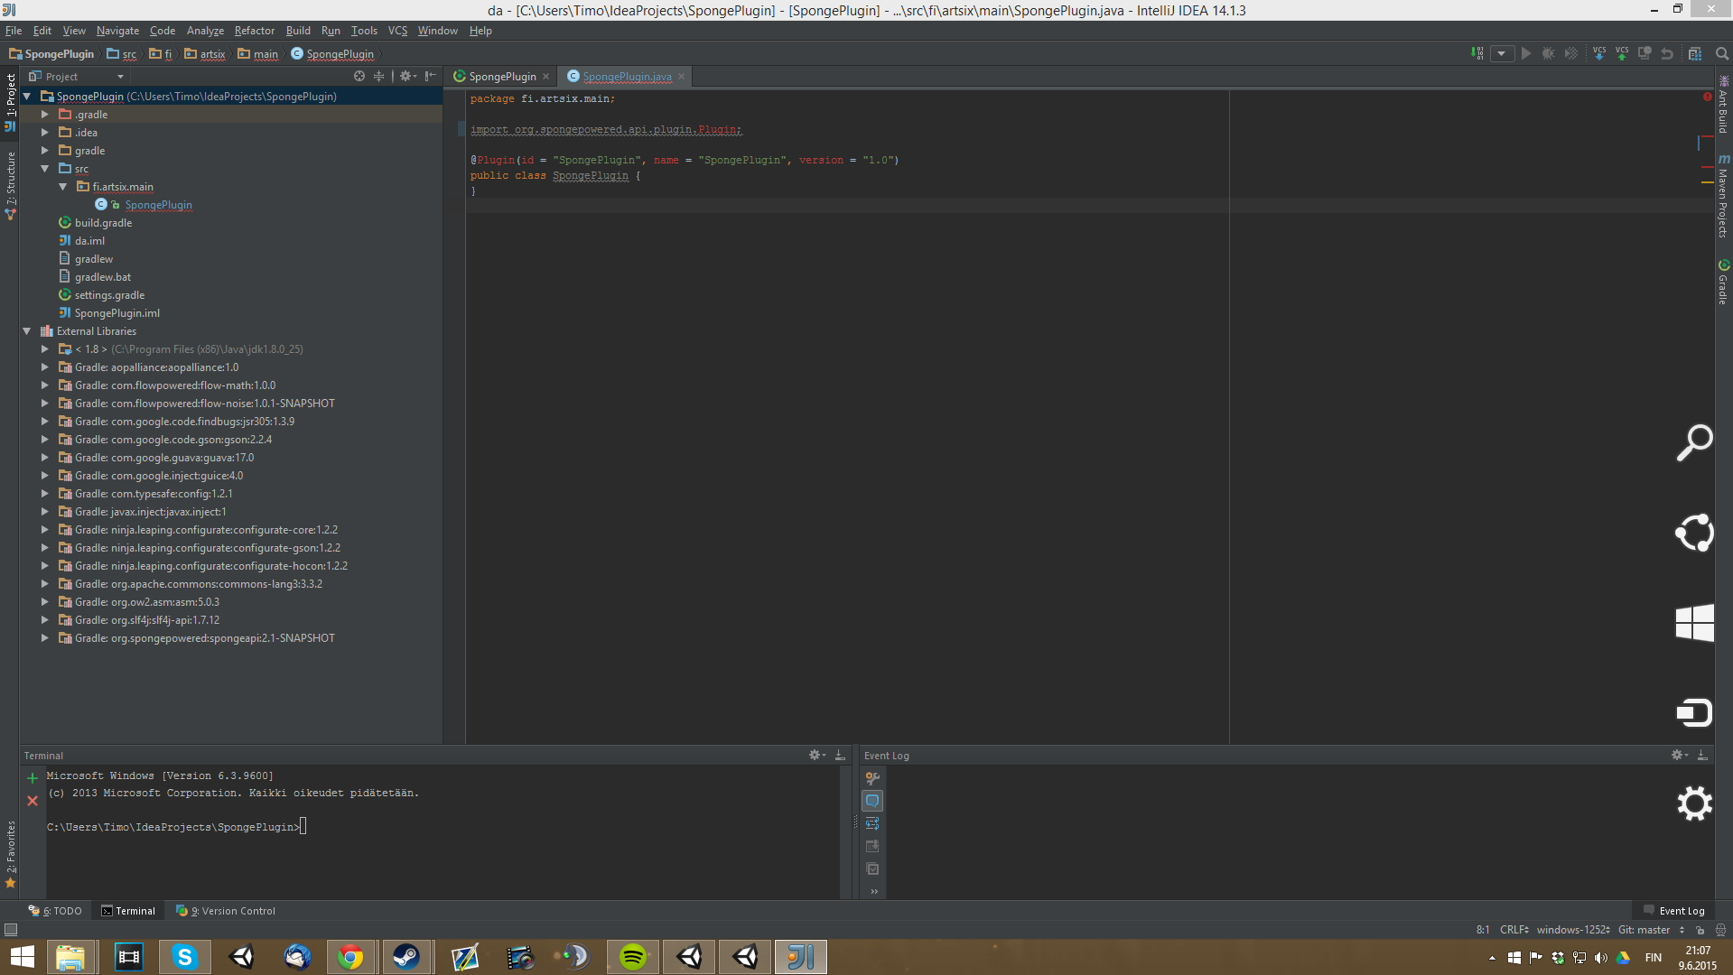Open Event Log panel gear menu
The height and width of the screenshot is (975, 1733).
pos(1680,755)
